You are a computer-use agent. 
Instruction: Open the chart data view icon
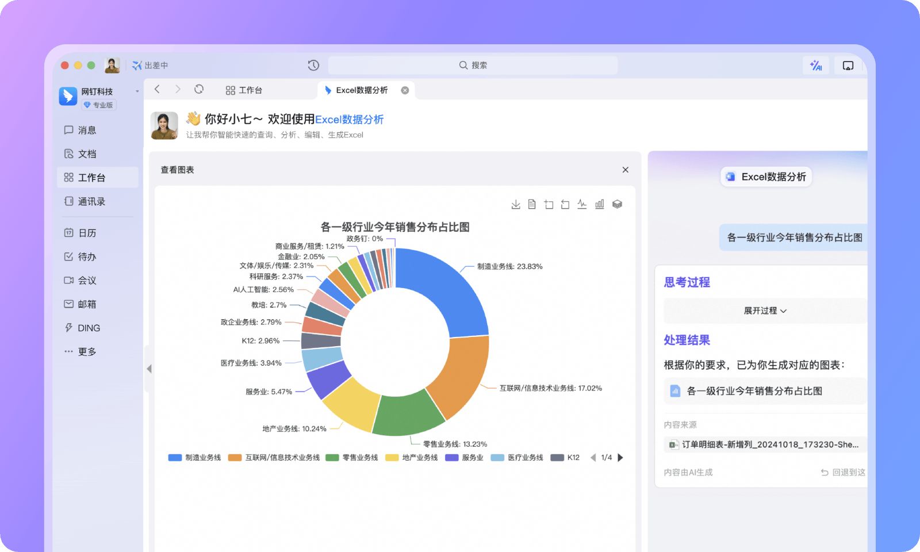click(x=532, y=204)
